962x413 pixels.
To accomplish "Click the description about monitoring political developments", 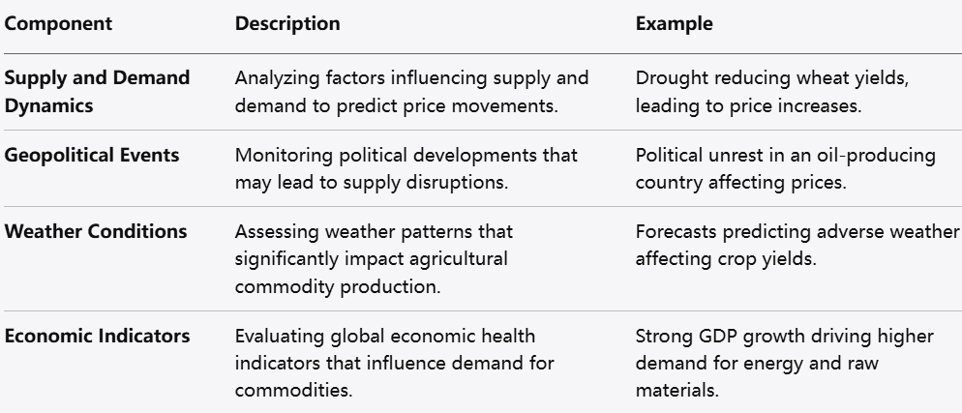I will [406, 168].
